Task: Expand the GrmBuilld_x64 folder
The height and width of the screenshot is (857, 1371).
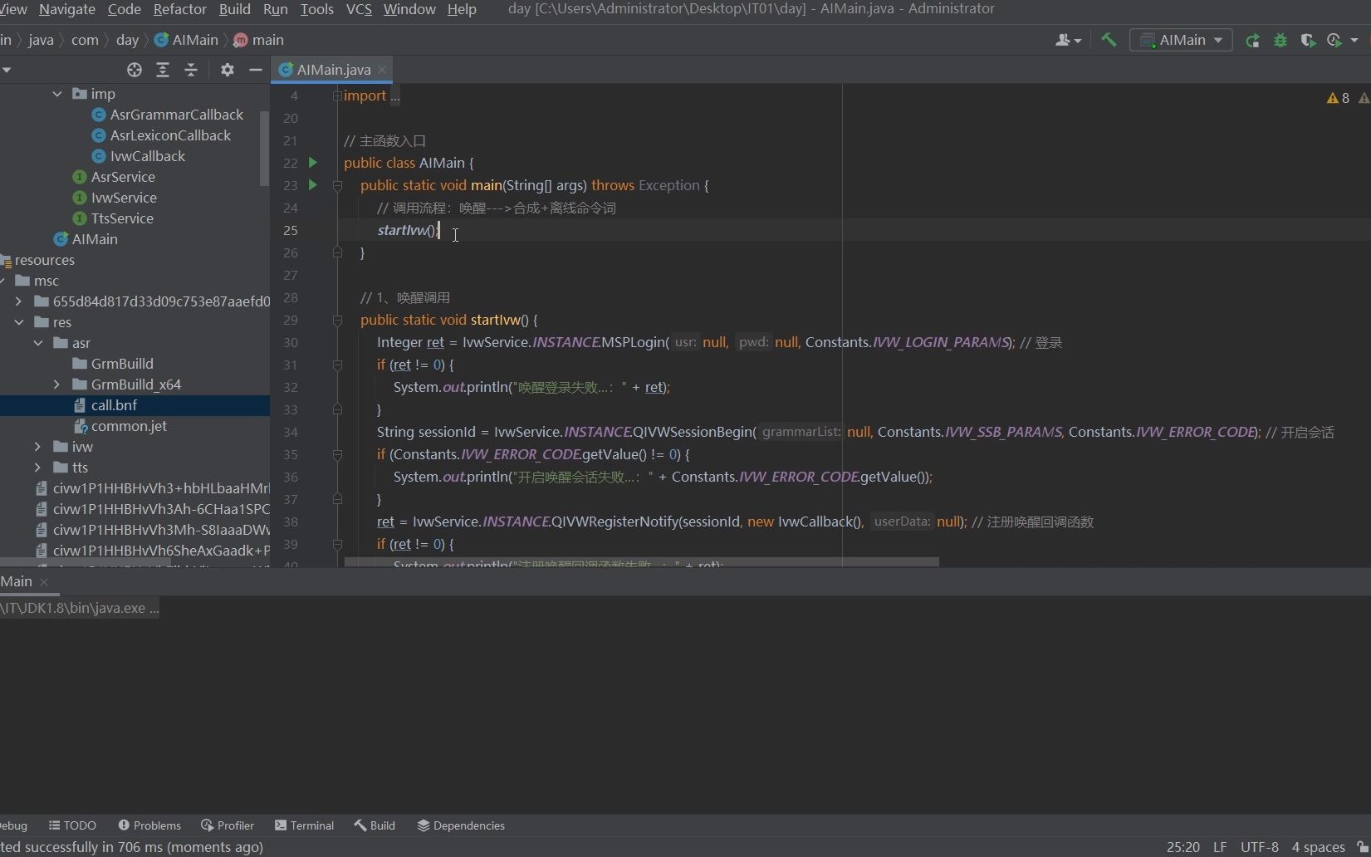Action: 56,384
